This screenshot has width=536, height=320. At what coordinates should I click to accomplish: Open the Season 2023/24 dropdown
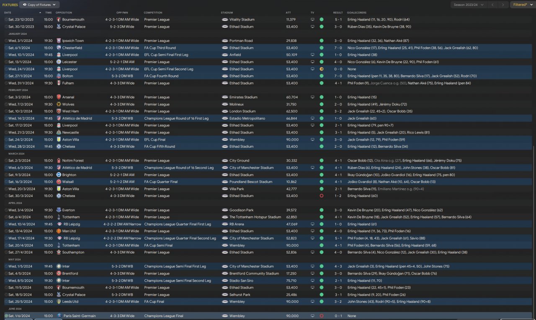pos(469,5)
